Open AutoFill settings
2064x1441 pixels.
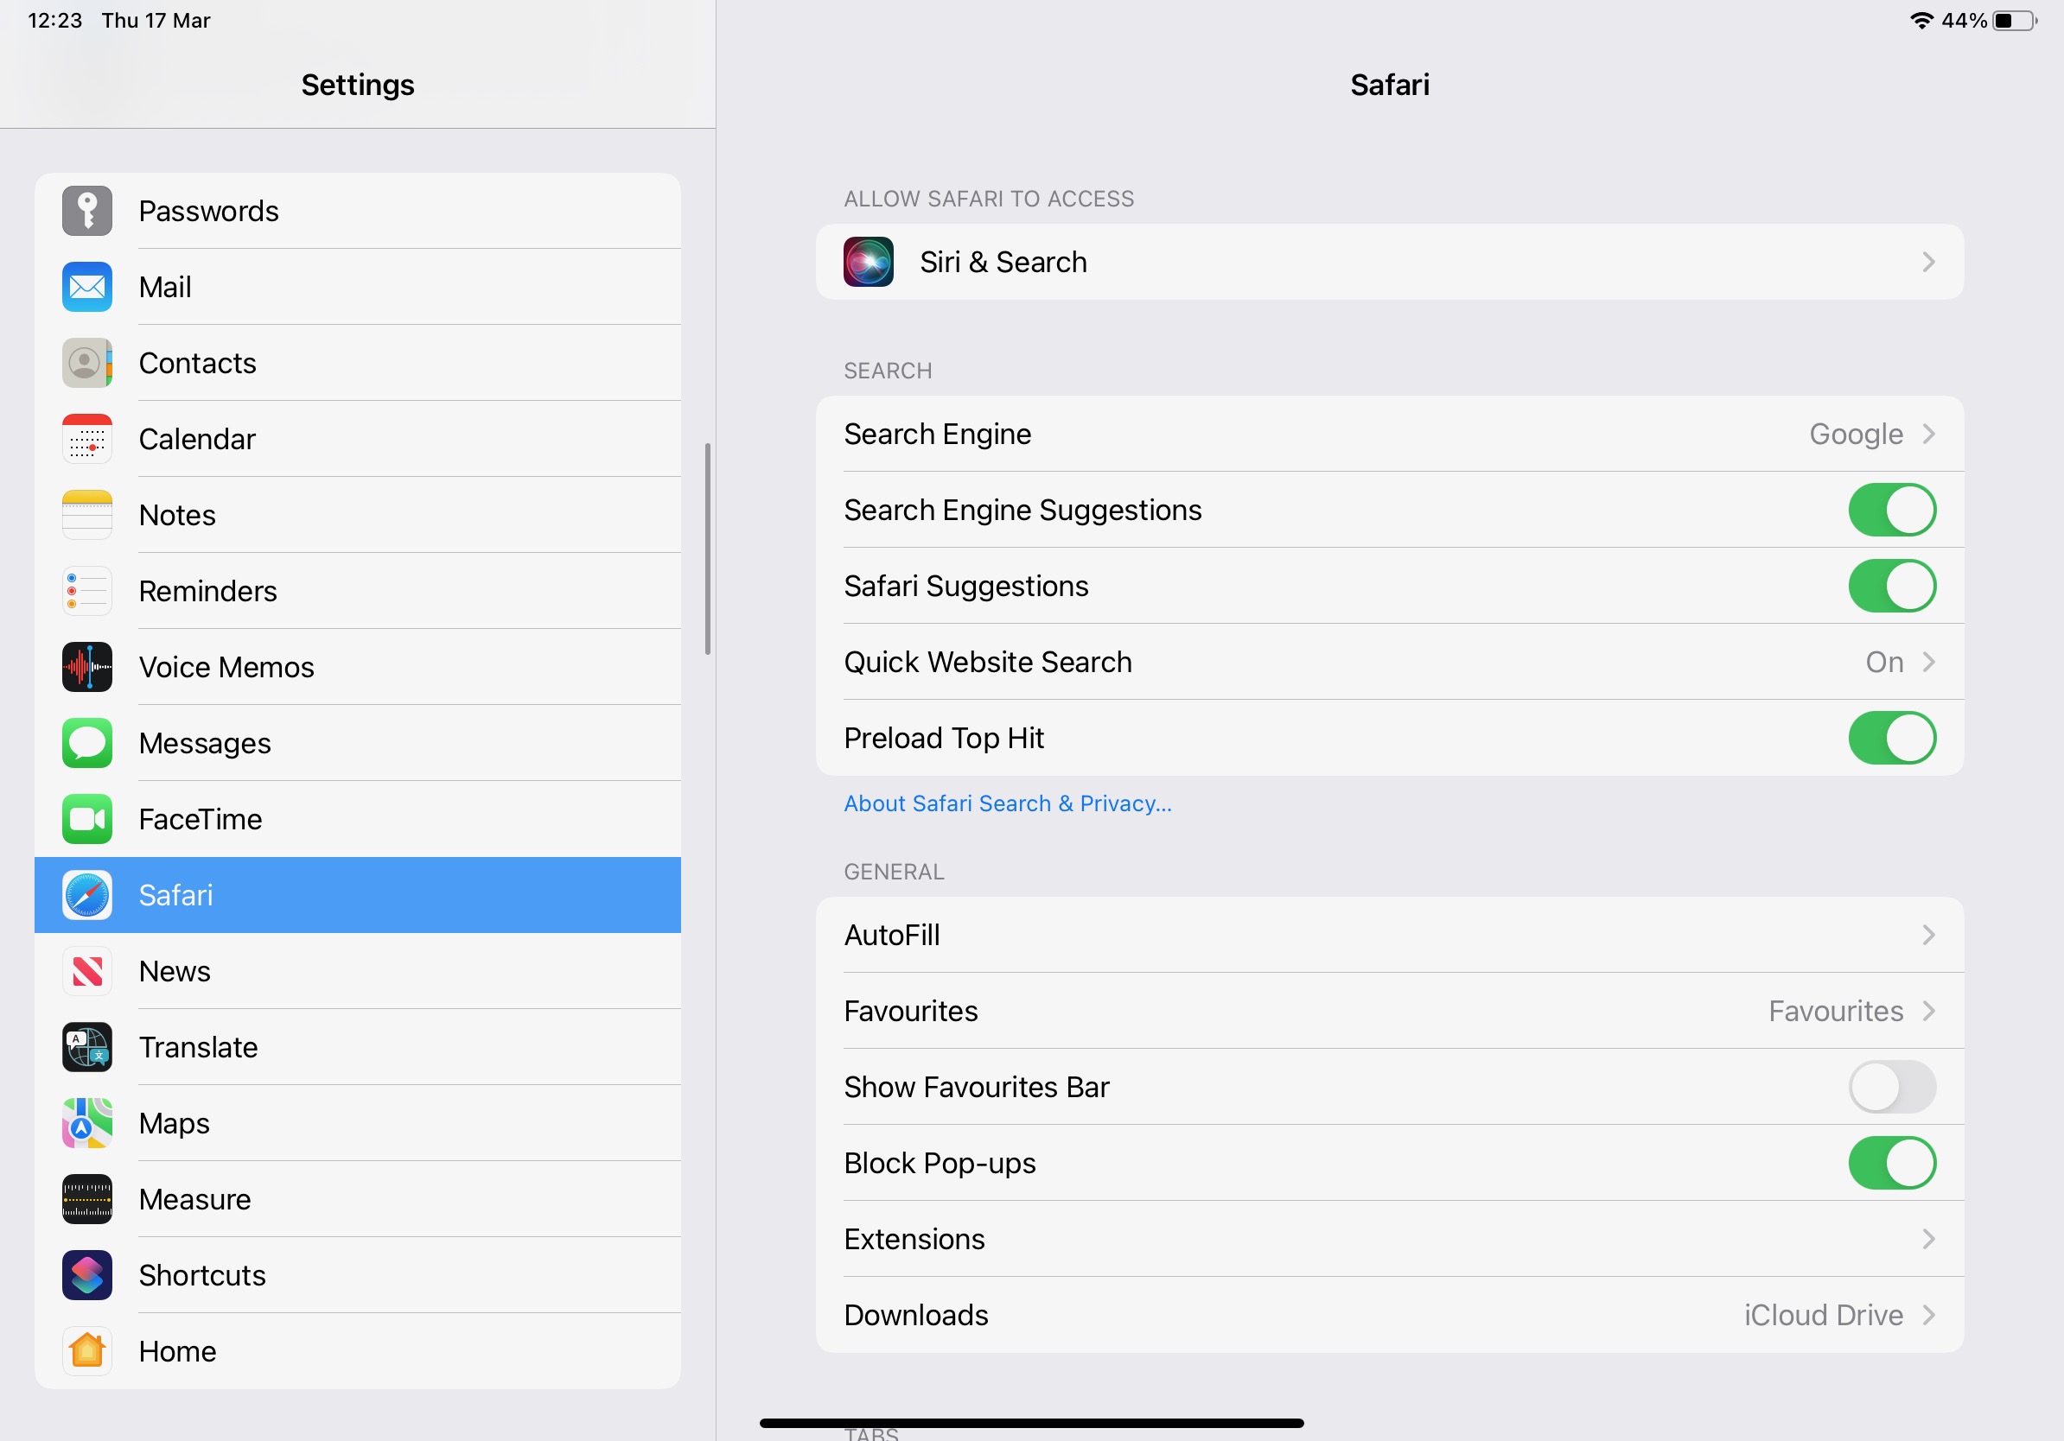[x=1389, y=934]
